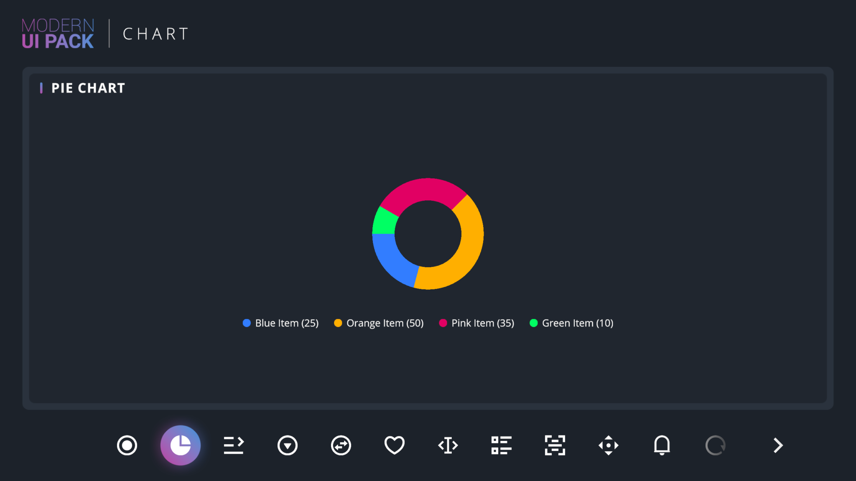Toggle the Green Item legend entry

pyautogui.click(x=571, y=323)
